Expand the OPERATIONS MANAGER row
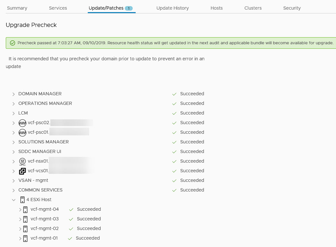Viewport: 336px width, 247px height. tap(13, 104)
